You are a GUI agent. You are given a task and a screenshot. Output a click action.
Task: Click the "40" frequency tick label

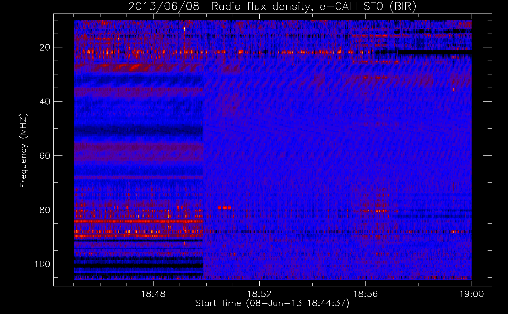(45, 101)
